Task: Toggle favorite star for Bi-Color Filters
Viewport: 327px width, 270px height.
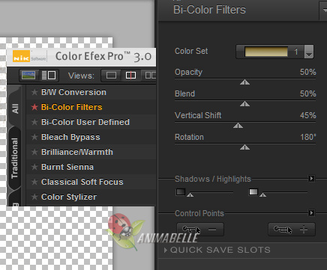Action: pyautogui.click(x=34, y=107)
